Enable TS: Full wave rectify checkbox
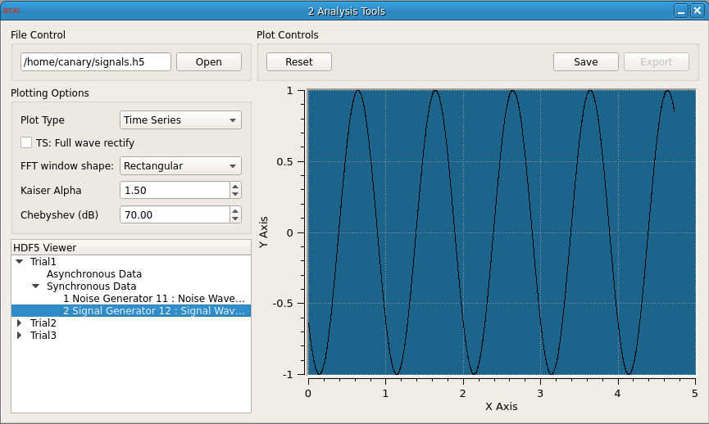 (26, 142)
